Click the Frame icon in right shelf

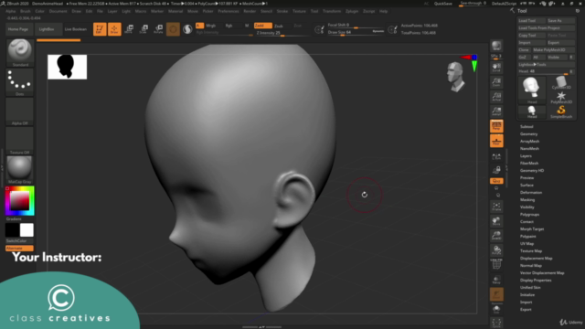496,207
